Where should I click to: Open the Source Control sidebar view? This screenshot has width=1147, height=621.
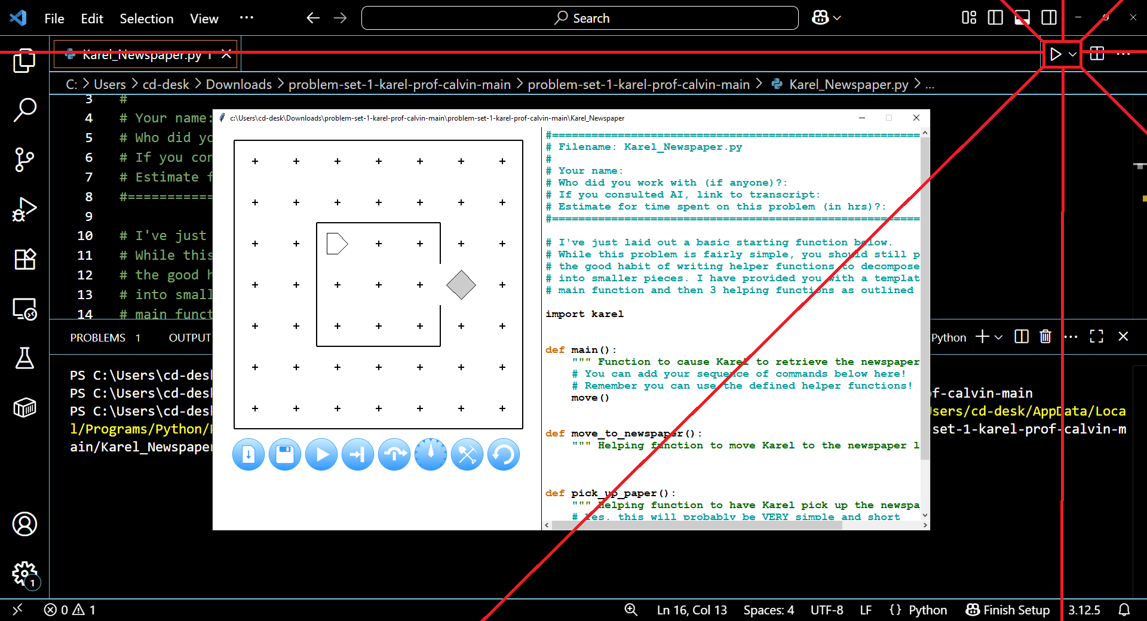tap(24, 159)
